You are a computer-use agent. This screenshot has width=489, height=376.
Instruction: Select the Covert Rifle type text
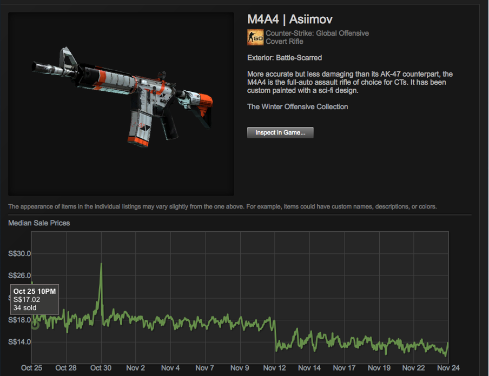(285, 42)
